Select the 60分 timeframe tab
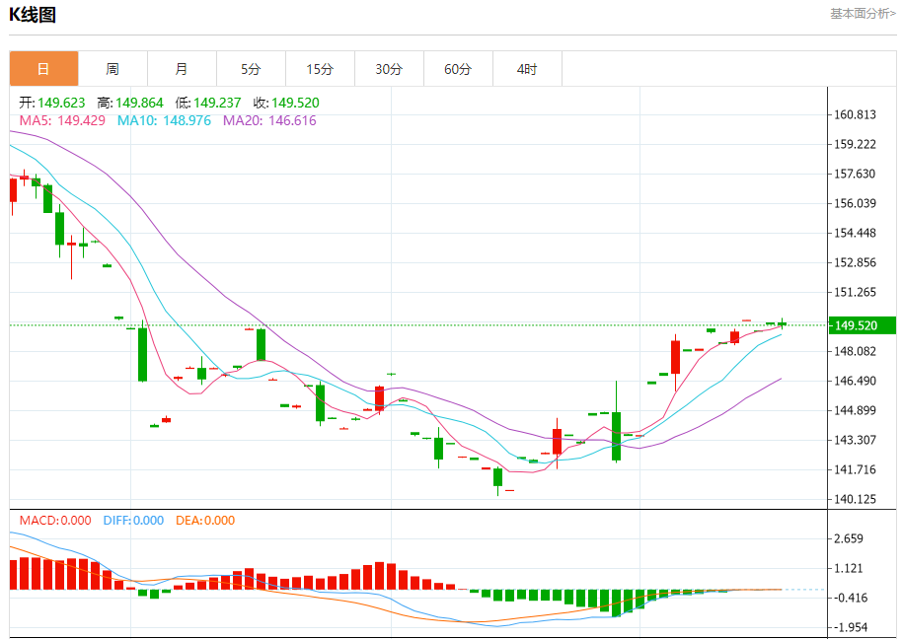The height and width of the screenshot is (639, 902). [458, 69]
